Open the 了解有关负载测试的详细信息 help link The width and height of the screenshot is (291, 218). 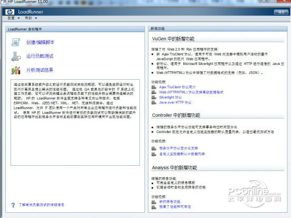click(41, 205)
